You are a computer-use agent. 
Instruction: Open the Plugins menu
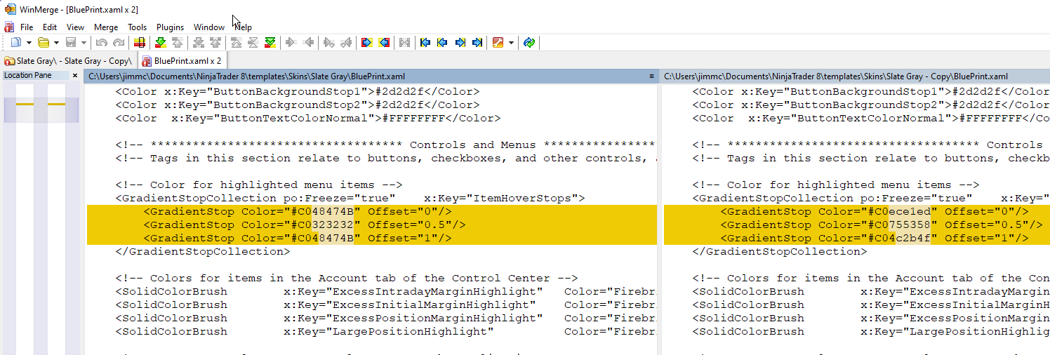pyautogui.click(x=171, y=27)
